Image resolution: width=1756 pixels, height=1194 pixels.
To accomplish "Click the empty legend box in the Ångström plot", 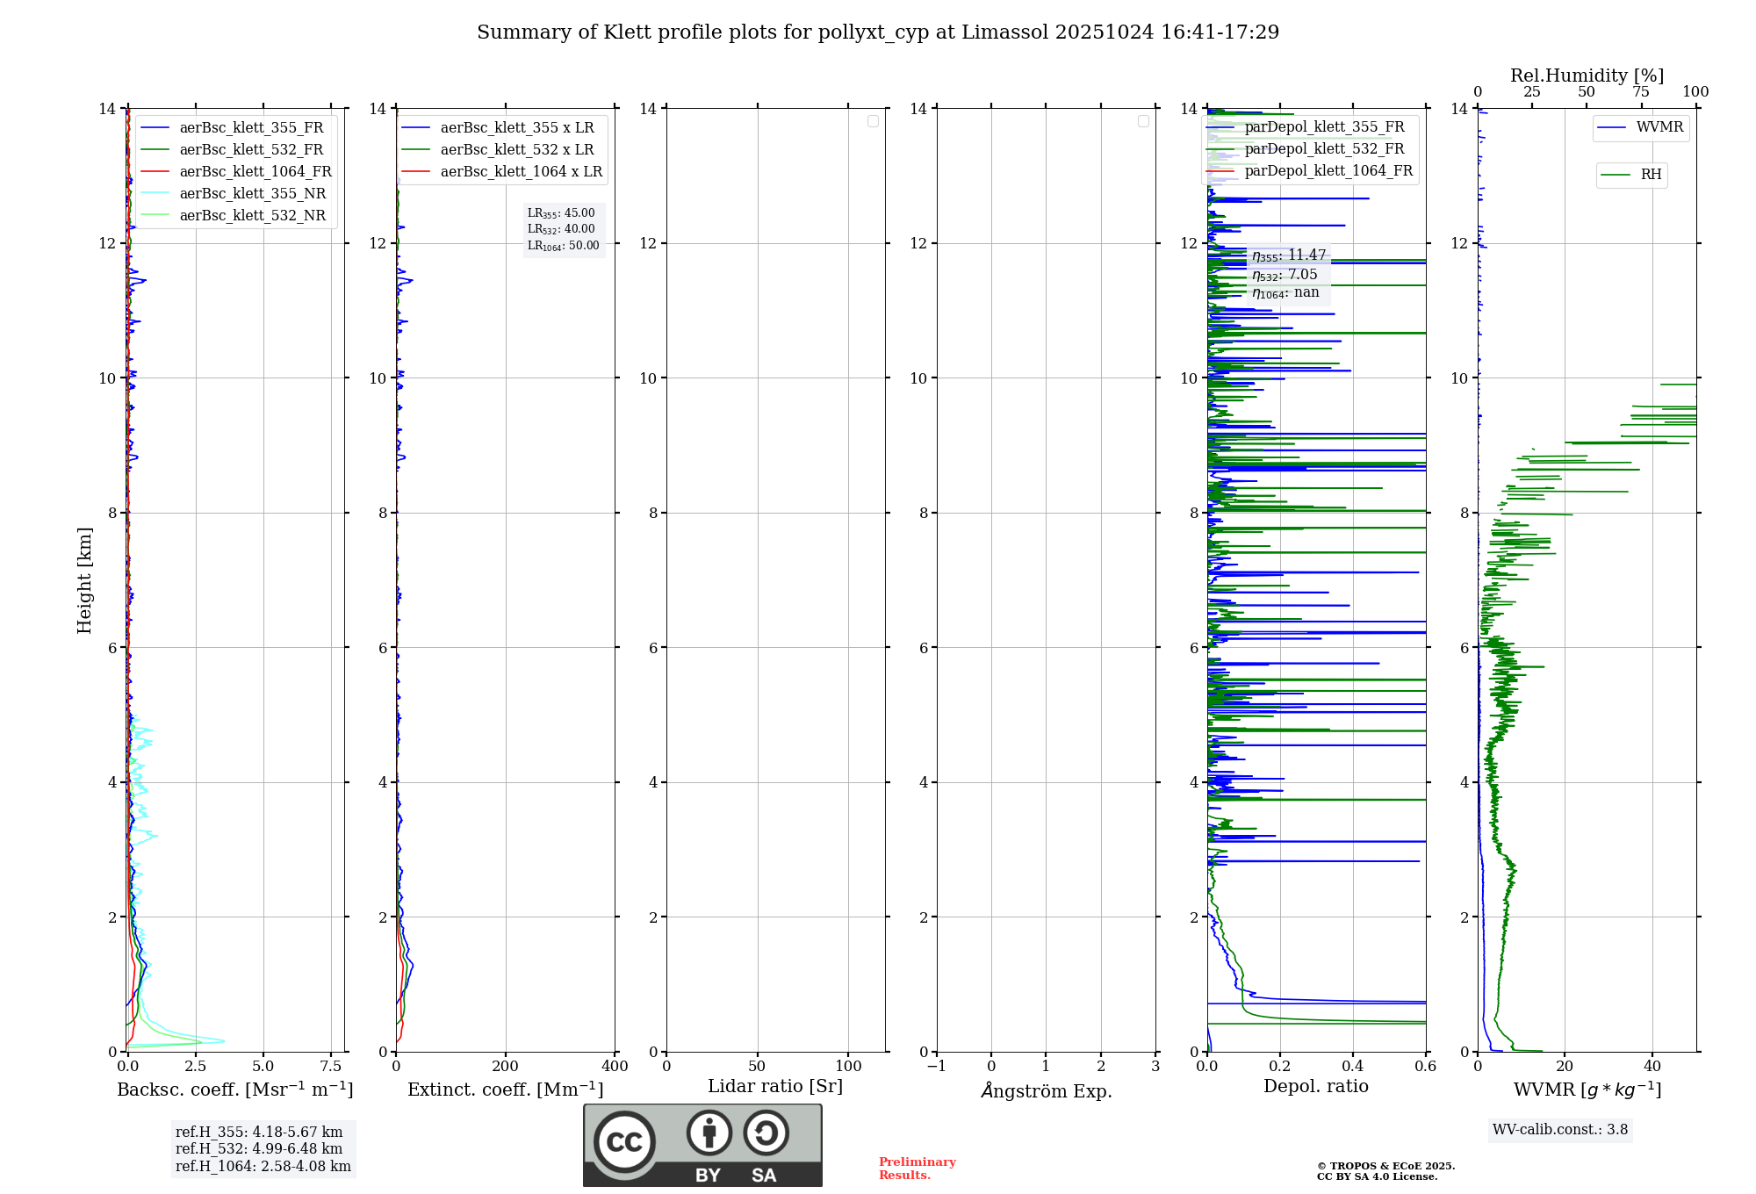I will click(x=1143, y=121).
